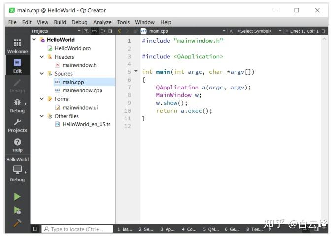The image size is (336, 238).
Task: Collapse the Headers folder
Action: 42,57
